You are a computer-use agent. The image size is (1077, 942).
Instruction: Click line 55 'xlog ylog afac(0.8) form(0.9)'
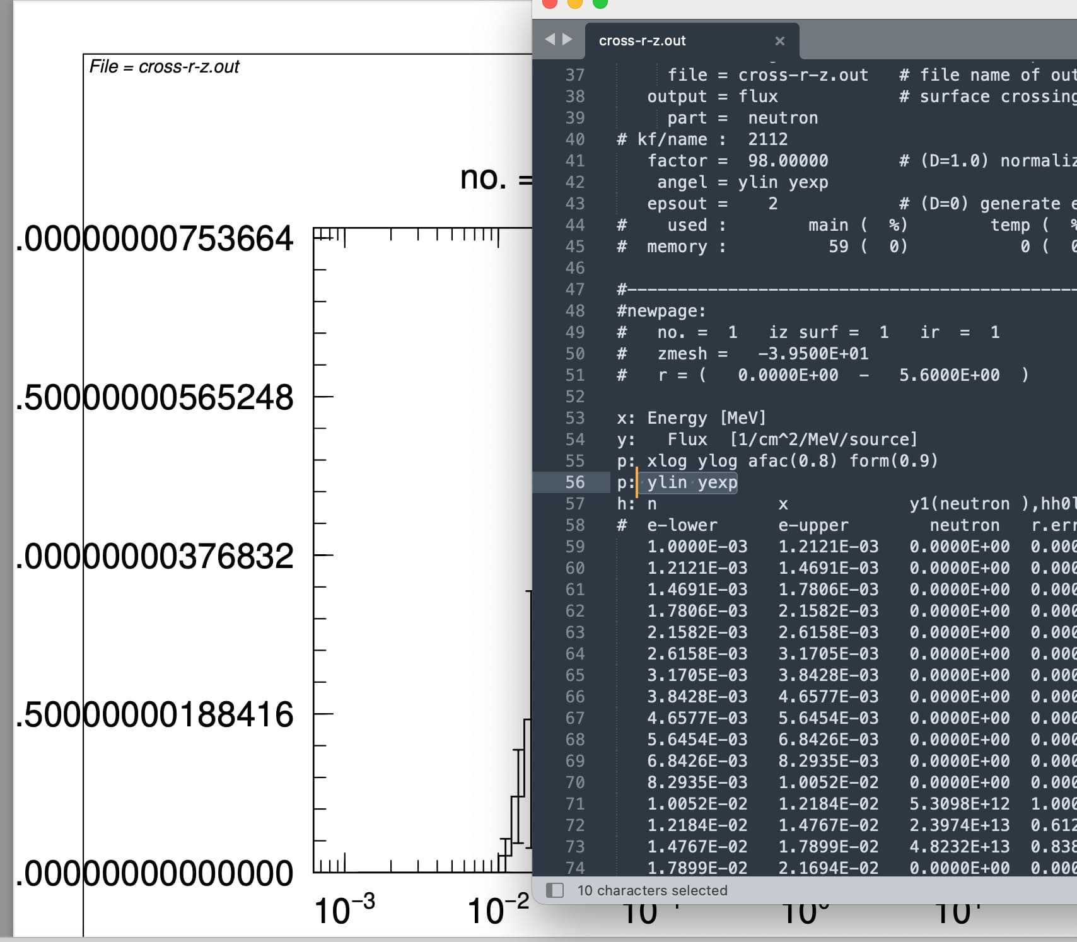[793, 461]
